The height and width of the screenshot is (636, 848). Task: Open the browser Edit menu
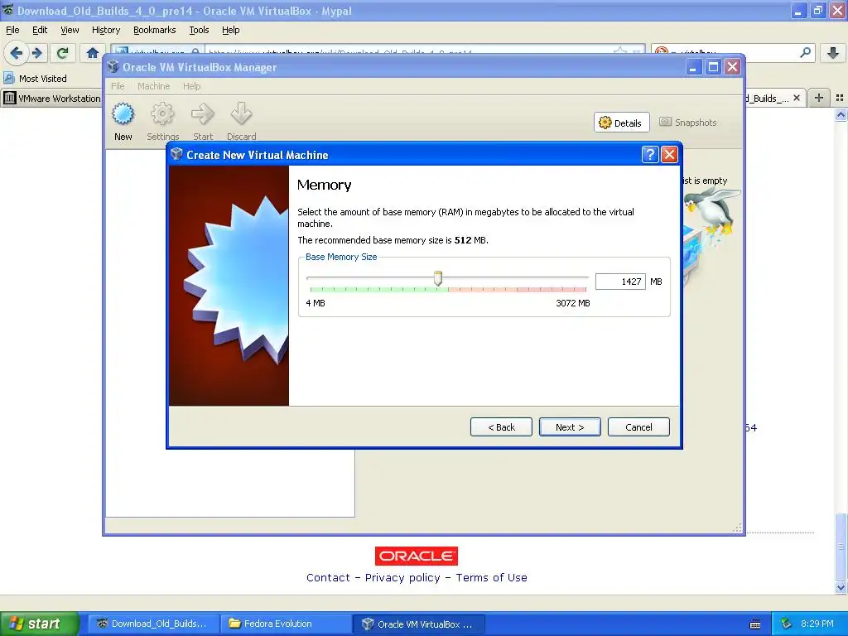click(x=40, y=30)
